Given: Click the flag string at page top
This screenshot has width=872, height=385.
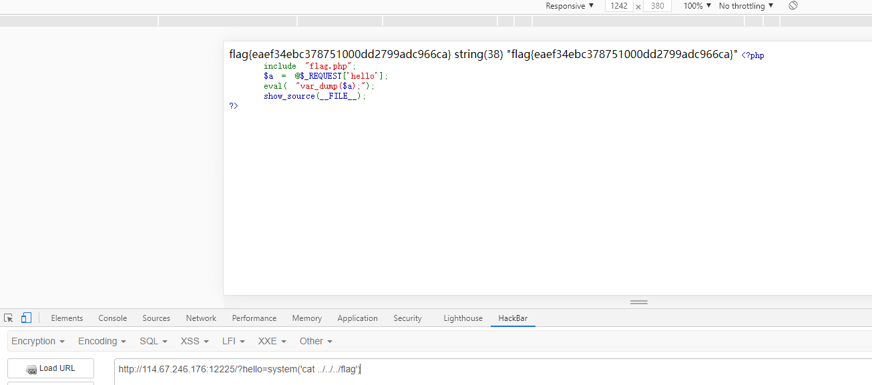Looking at the screenshot, I should (x=341, y=55).
